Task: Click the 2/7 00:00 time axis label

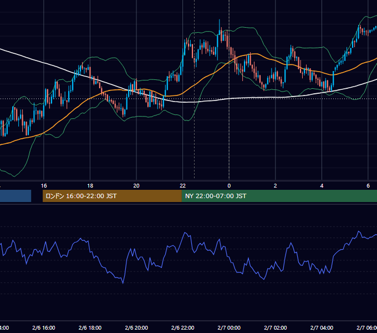Action: coord(229,327)
